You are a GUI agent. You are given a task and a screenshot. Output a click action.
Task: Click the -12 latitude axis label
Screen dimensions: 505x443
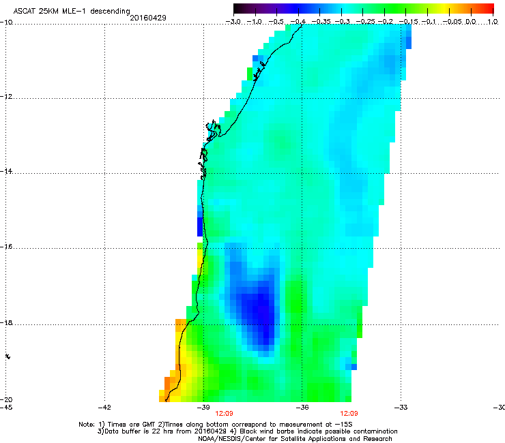point(6,97)
